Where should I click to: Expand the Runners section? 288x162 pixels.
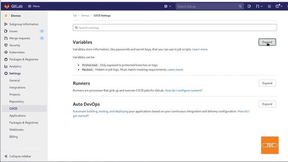pyautogui.click(x=267, y=83)
